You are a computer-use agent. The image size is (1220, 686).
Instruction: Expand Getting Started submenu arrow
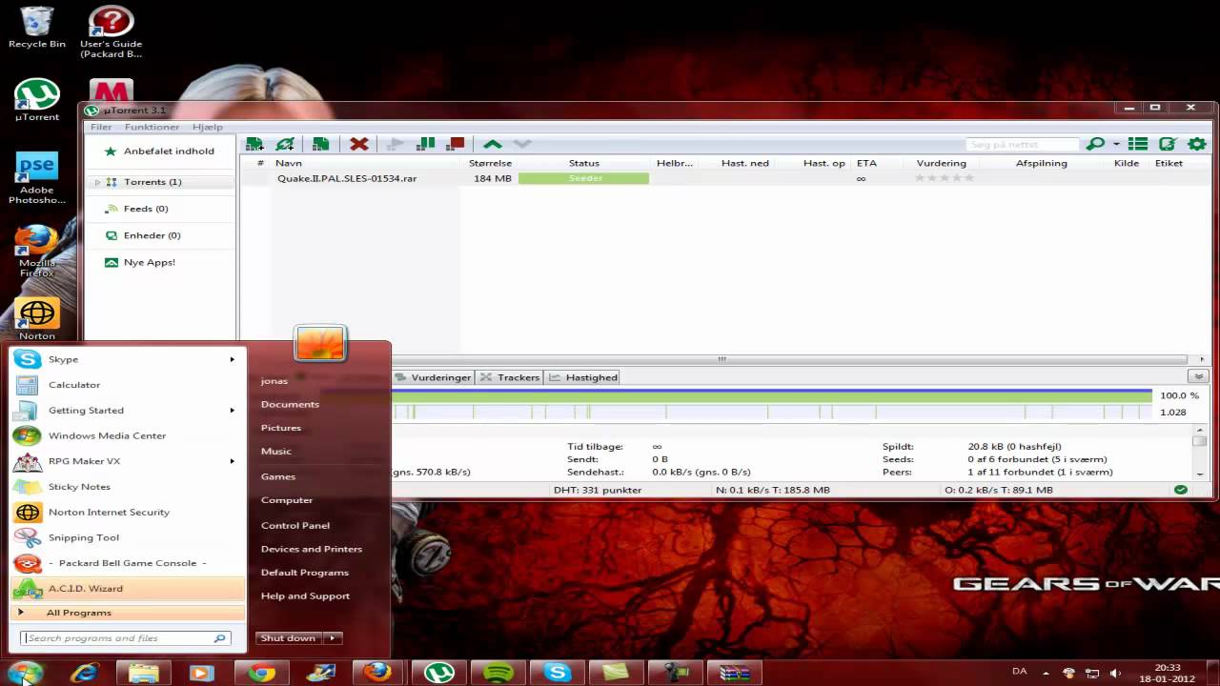[232, 411]
